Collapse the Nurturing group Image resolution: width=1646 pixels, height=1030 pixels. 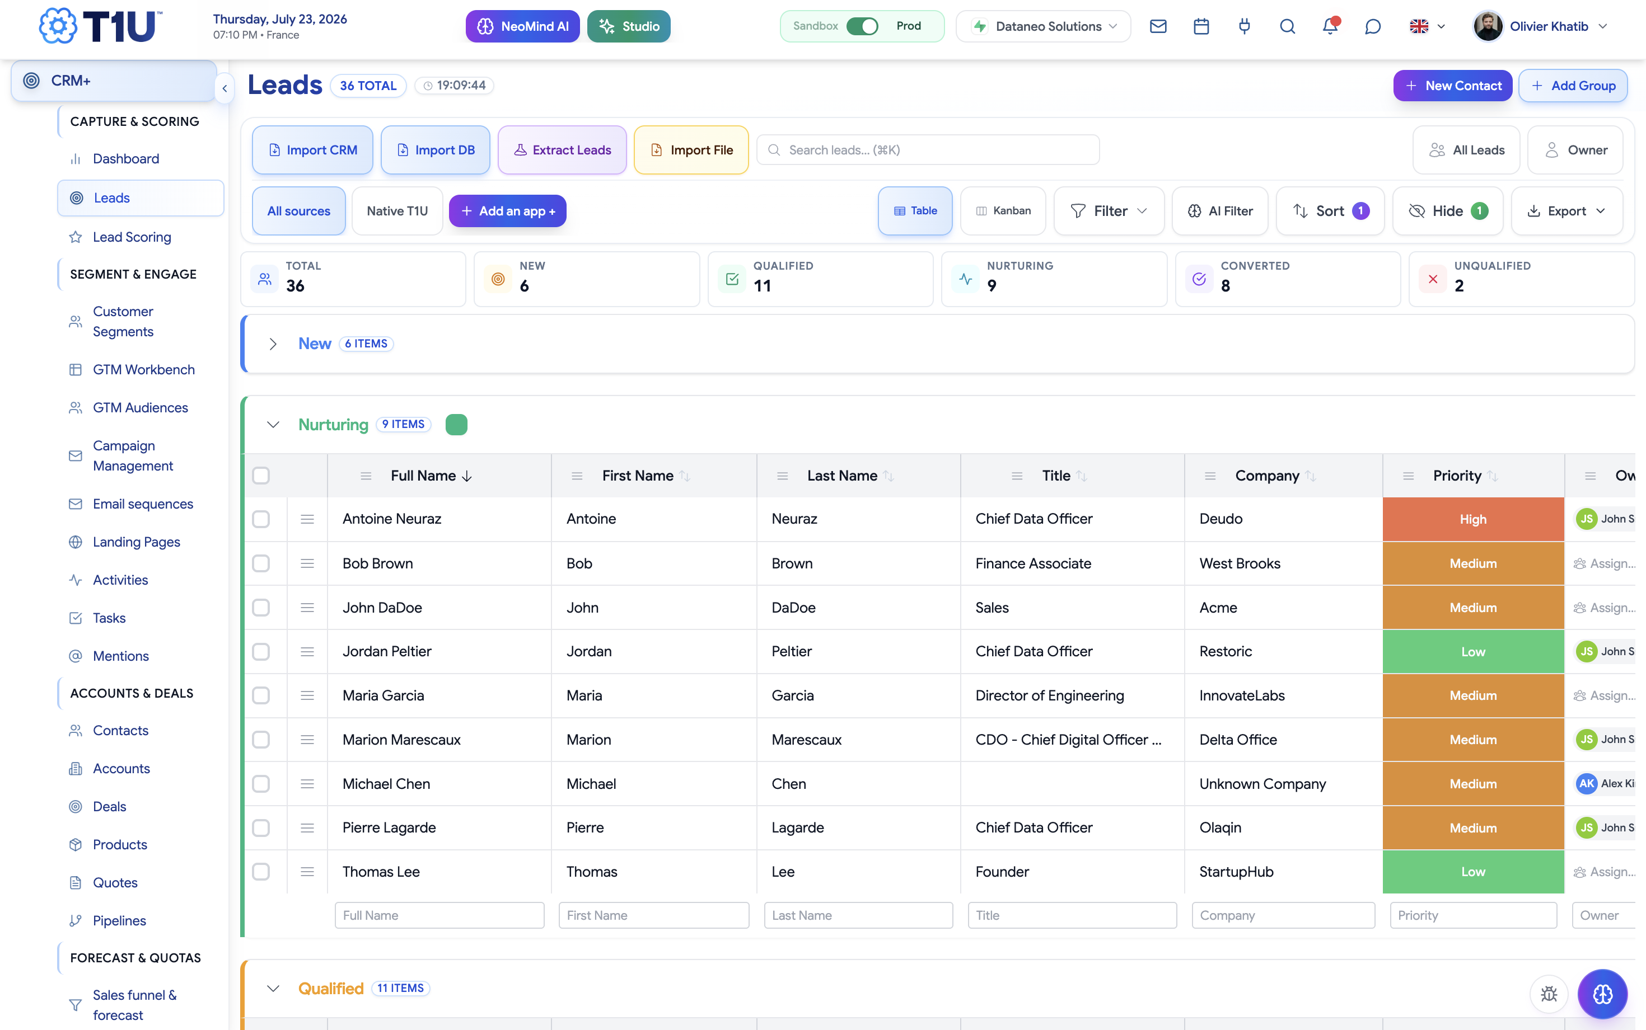(273, 425)
